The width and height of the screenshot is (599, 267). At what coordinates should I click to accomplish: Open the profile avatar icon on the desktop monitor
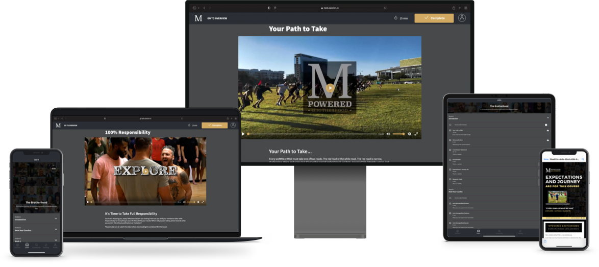click(x=462, y=18)
